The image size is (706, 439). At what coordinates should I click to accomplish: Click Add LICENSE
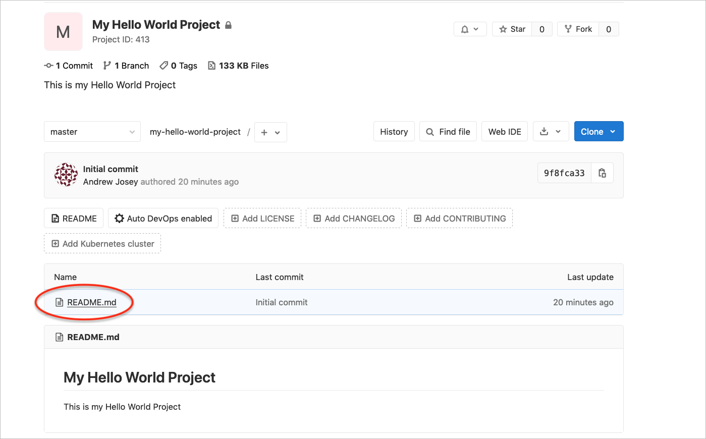pyautogui.click(x=262, y=218)
